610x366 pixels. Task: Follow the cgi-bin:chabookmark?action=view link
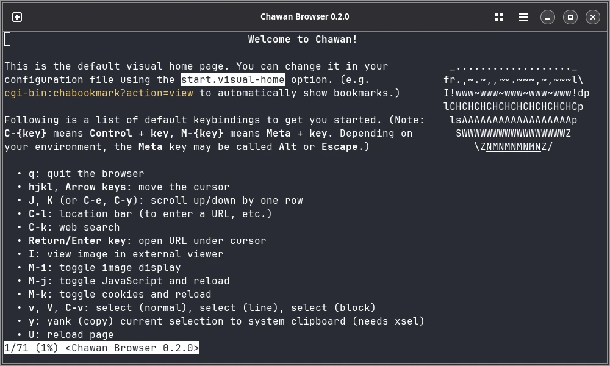99,93
